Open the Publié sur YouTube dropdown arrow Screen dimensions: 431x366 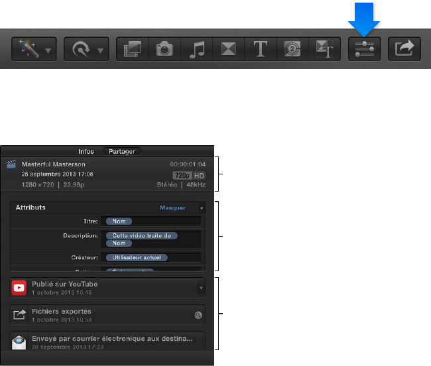[x=201, y=288]
